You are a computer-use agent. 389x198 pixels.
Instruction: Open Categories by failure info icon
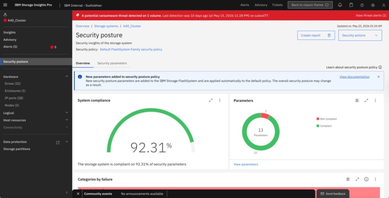coord(366,179)
